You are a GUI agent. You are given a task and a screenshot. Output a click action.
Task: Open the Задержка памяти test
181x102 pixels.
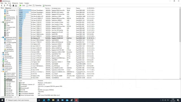(x=11, y=78)
